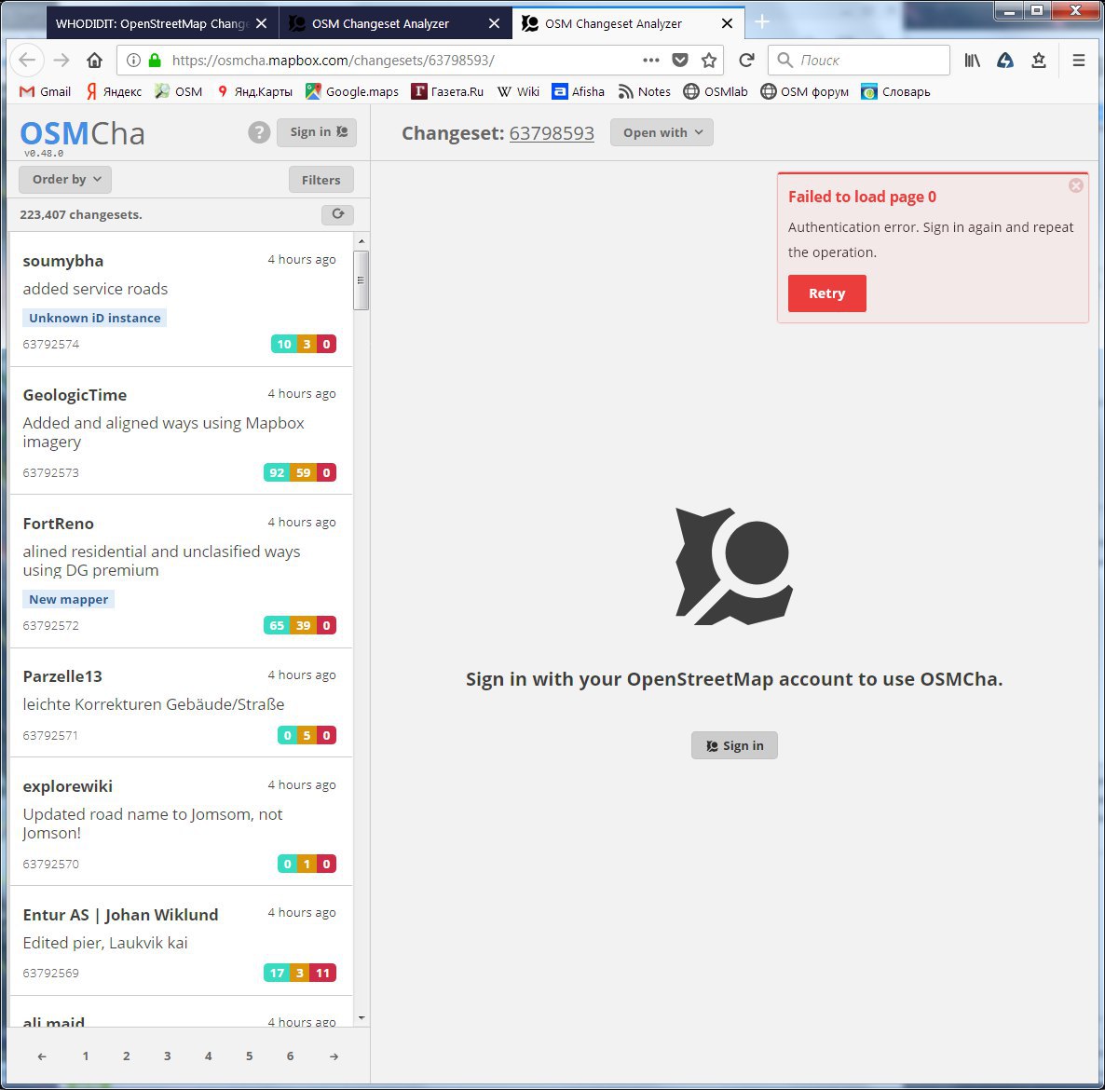Open soumybha's changeset 63792574
Image resolution: width=1105 pixels, height=1090 pixels.
pyautogui.click(x=181, y=299)
